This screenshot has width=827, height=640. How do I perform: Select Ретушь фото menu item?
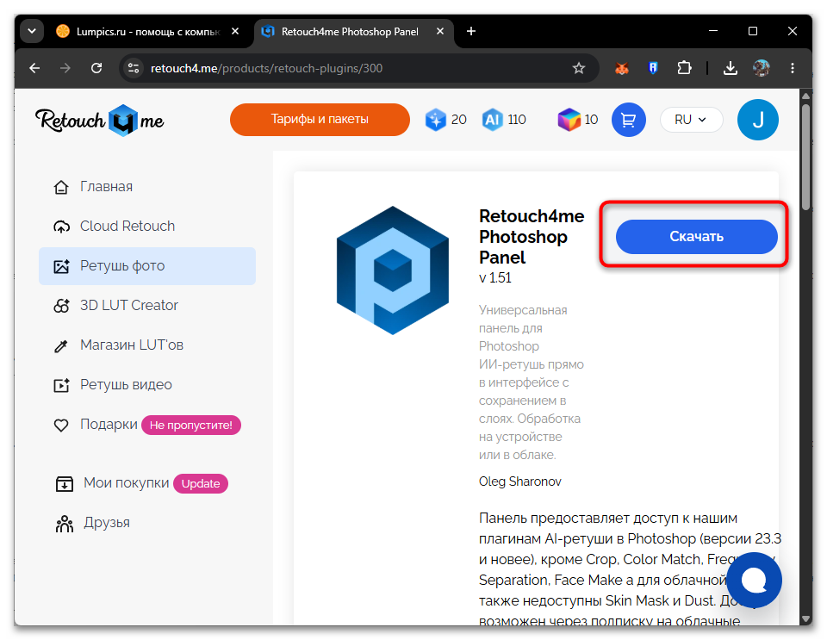click(x=147, y=265)
